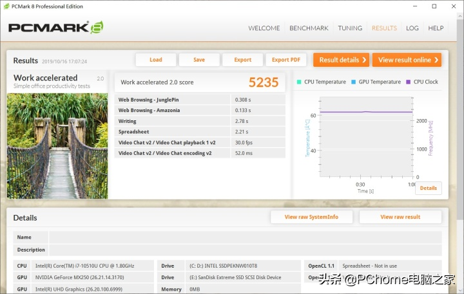Click the results timestamp 2019/10/16 17:07:24
Screen dimensions: 464x294
[64, 62]
